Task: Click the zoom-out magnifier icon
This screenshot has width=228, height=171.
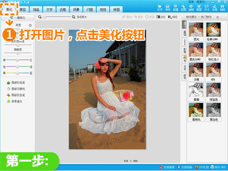Action: [40, 17]
